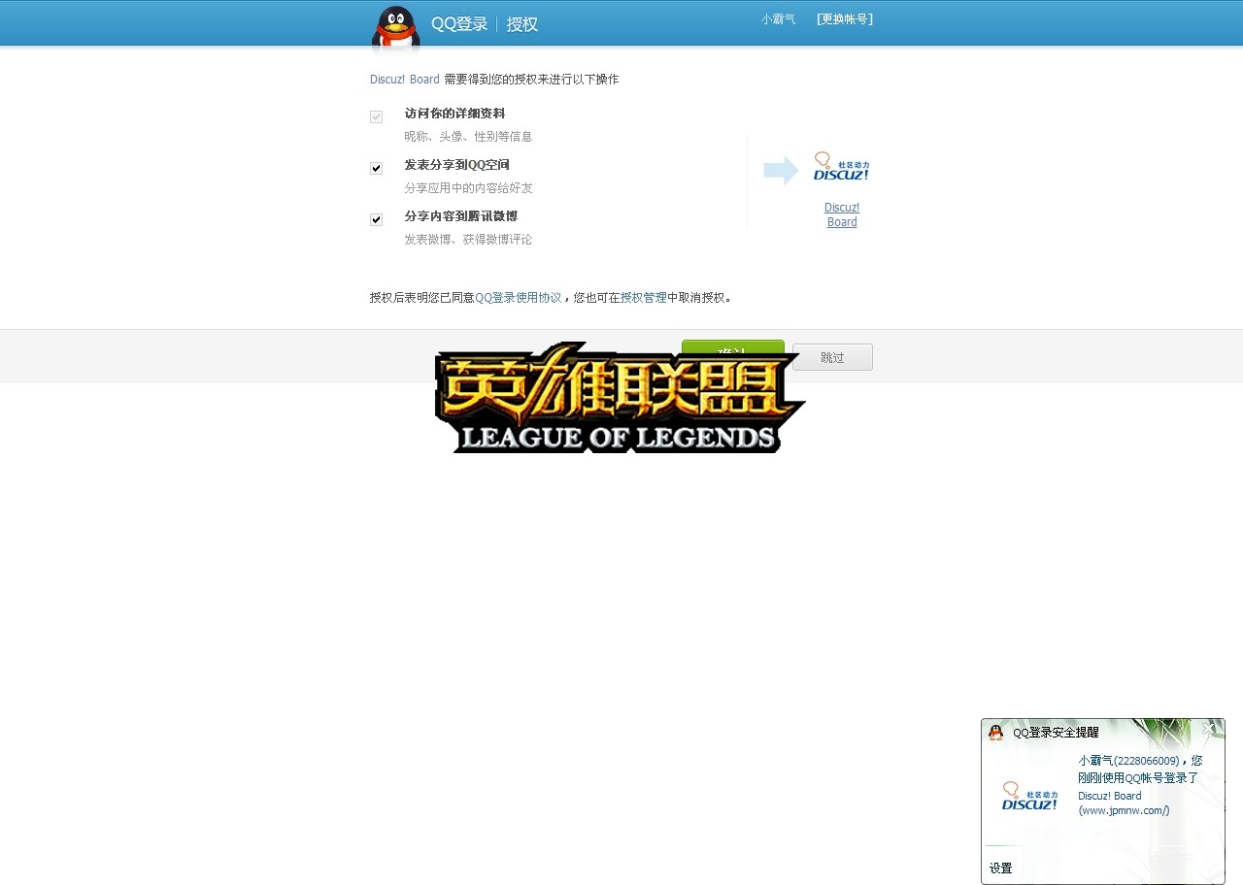Click the QQ登录 header title
Screen dimensions: 1243x885
pyautogui.click(x=459, y=24)
